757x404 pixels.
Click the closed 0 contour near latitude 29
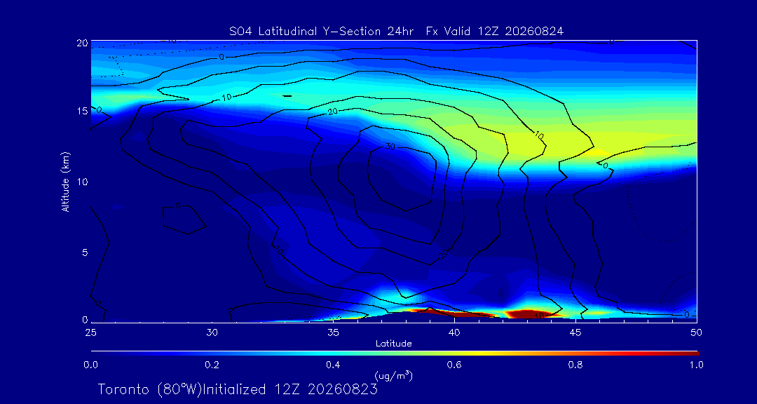point(184,220)
